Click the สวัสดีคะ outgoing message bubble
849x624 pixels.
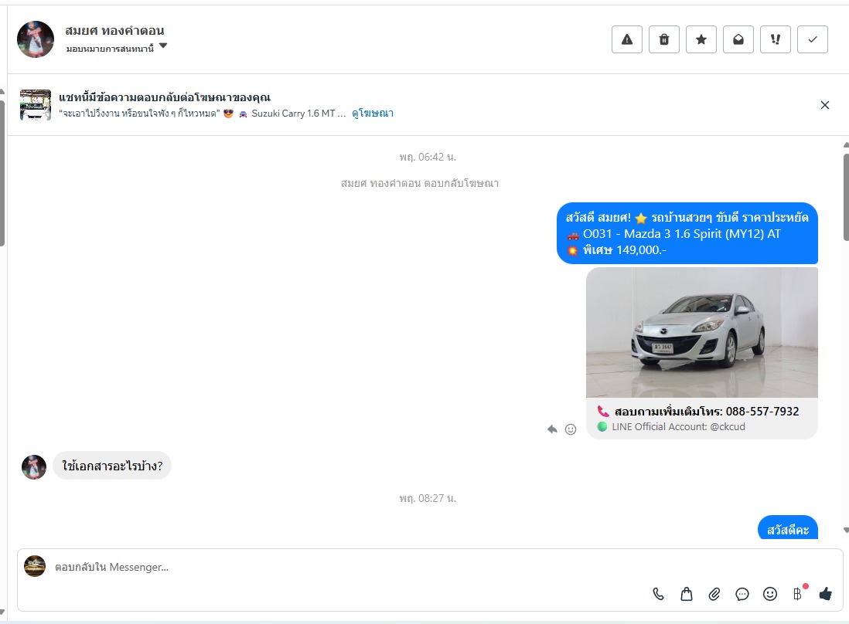click(788, 528)
